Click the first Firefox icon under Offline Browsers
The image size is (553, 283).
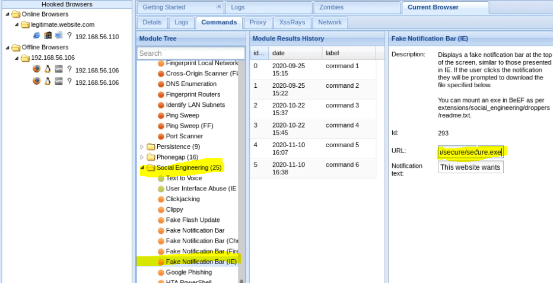click(37, 69)
